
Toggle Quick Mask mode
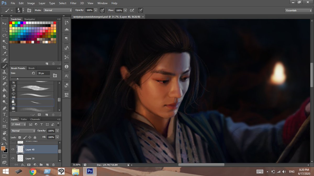pos(4,156)
